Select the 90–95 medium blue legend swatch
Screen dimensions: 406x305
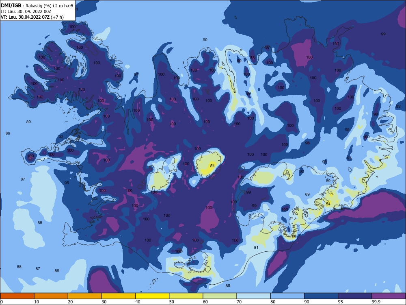pyautogui.click(x=321, y=296)
